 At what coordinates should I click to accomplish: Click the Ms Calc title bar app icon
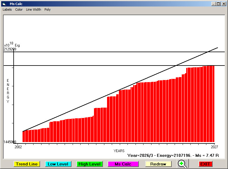[x=4, y=4]
